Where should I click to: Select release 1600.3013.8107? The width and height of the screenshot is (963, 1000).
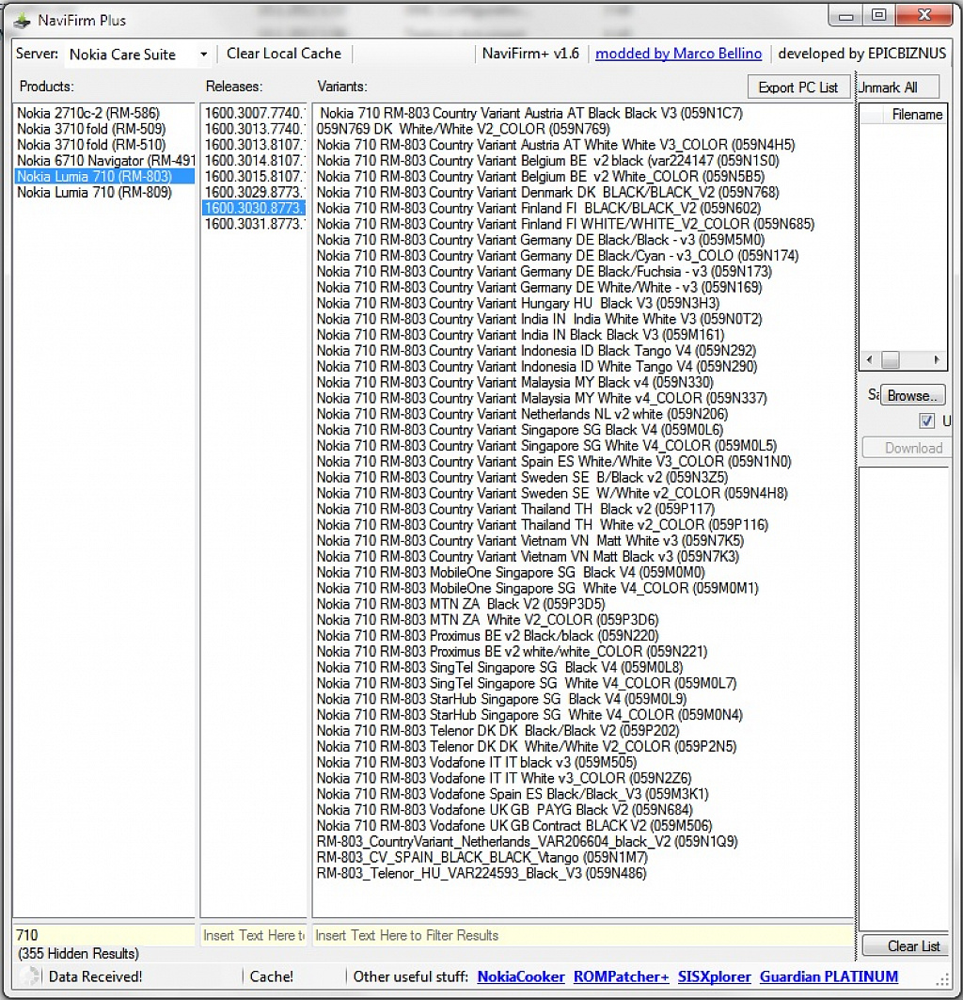click(254, 145)
